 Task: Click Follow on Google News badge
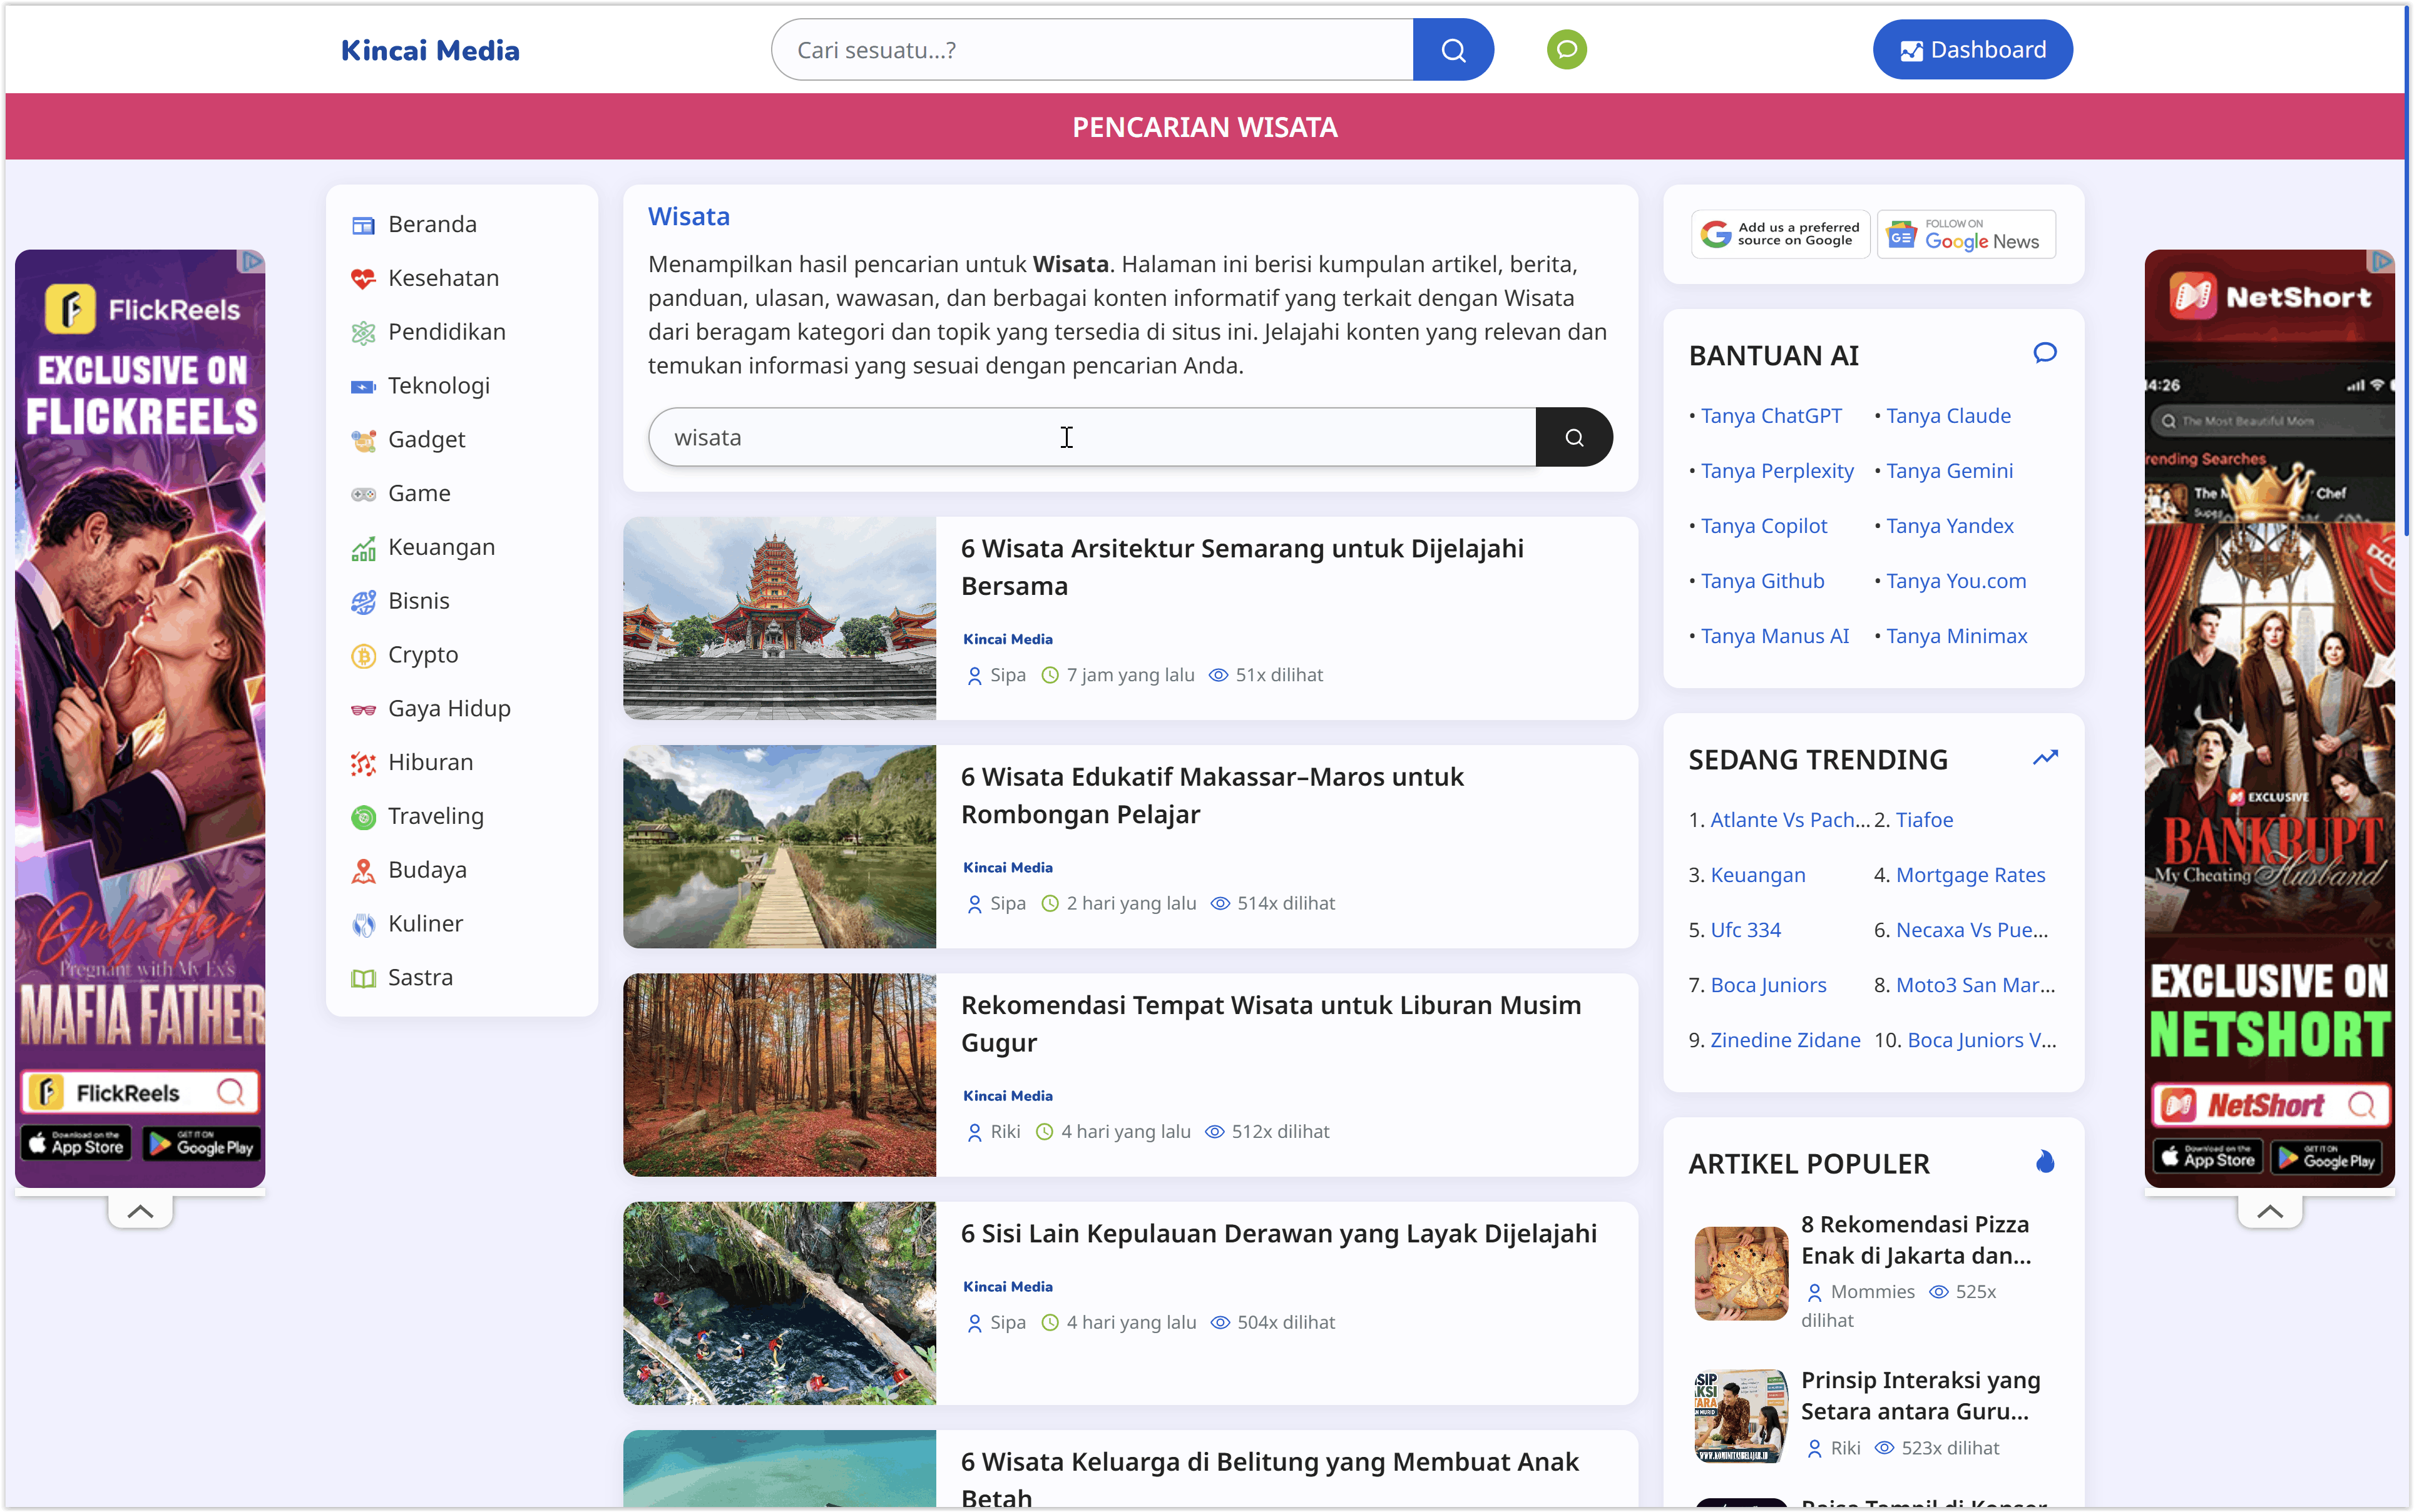pos(1966,235)
